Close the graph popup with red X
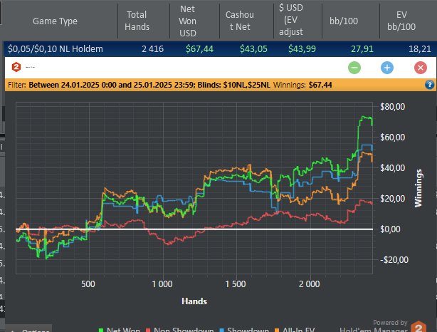The image size is (437, 332). coord(421,68)
